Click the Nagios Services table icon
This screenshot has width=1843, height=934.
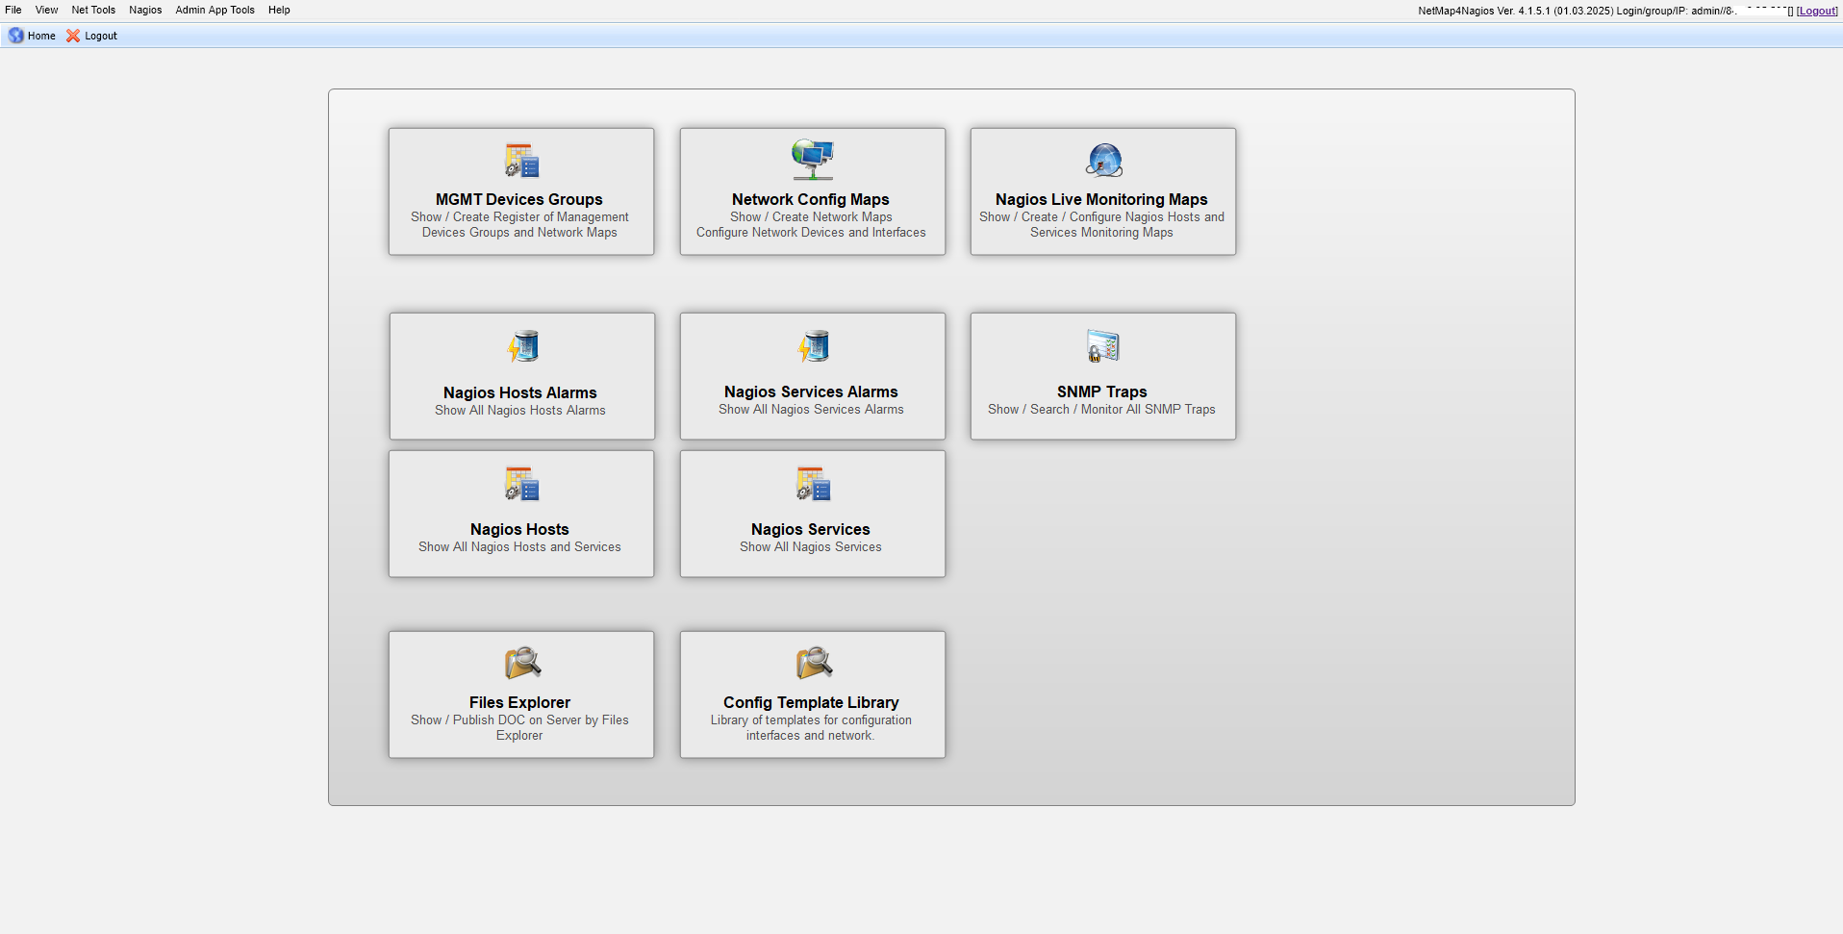click(813, 484)
